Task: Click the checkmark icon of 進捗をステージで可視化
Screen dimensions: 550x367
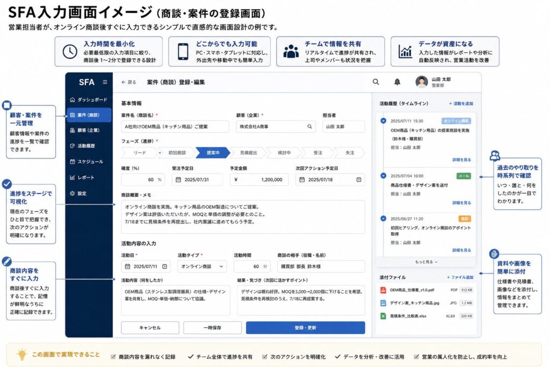Action: pos(6,184)
